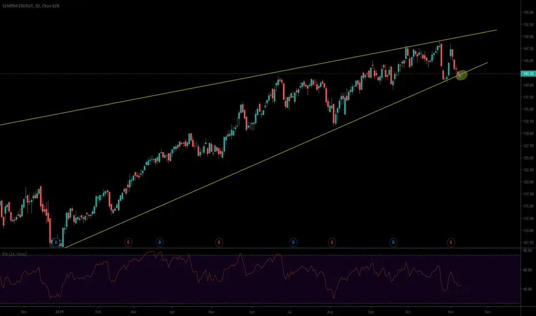Click the 145.00 price axis label
Screen dimensions: 536x316
[x=528, y=61]
